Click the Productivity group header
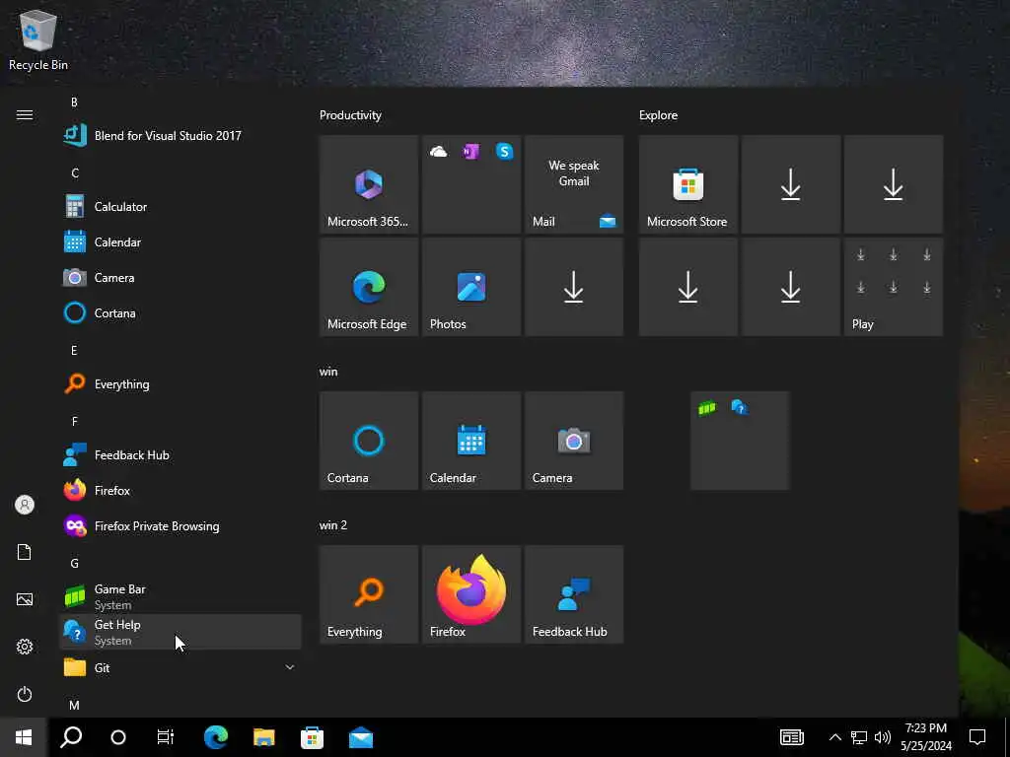This screenshot has height=757, width=1010. (350, 115)
